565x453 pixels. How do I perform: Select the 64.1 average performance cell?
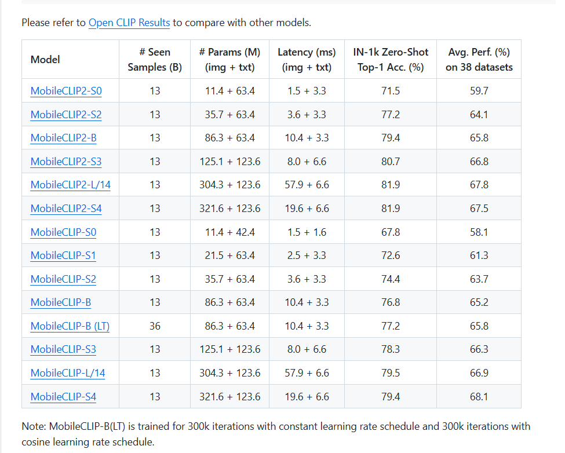479,115
